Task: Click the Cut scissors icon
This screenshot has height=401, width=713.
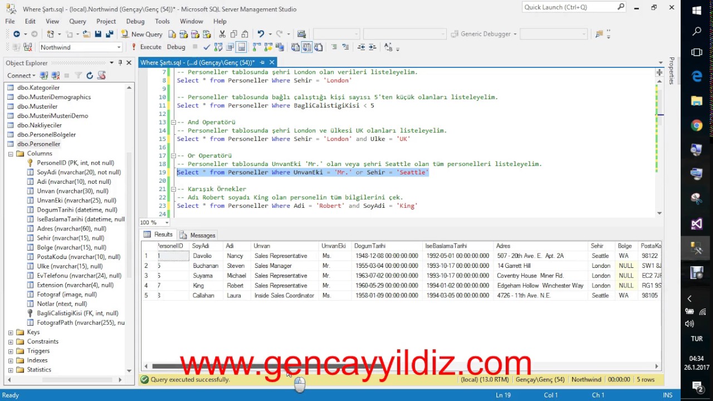Action: pos(222,34)
